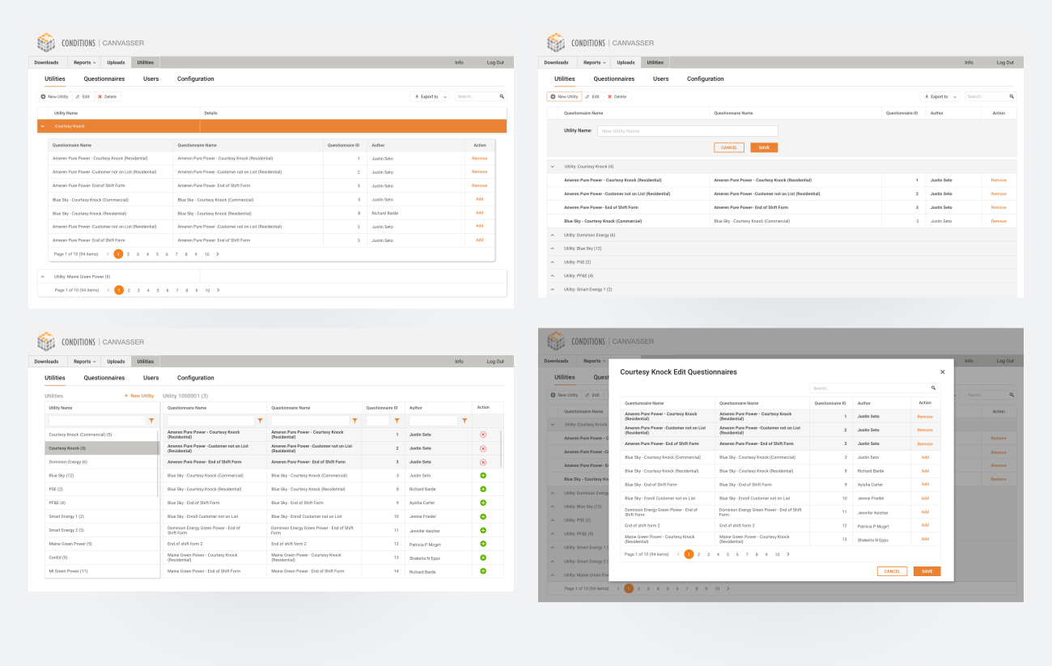This screenshot has height=666, width=1052.
Task: Go to page 5 in Edit Questionnaires dialog pagination
Action: pos(727,554)
